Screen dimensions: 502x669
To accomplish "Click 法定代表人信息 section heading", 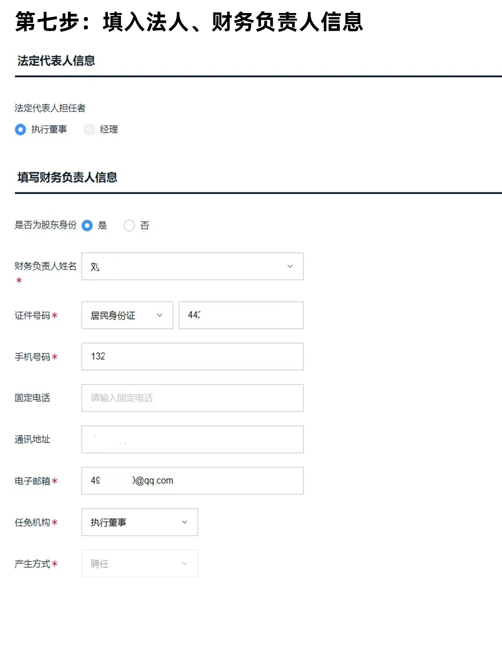I will 56,61.
